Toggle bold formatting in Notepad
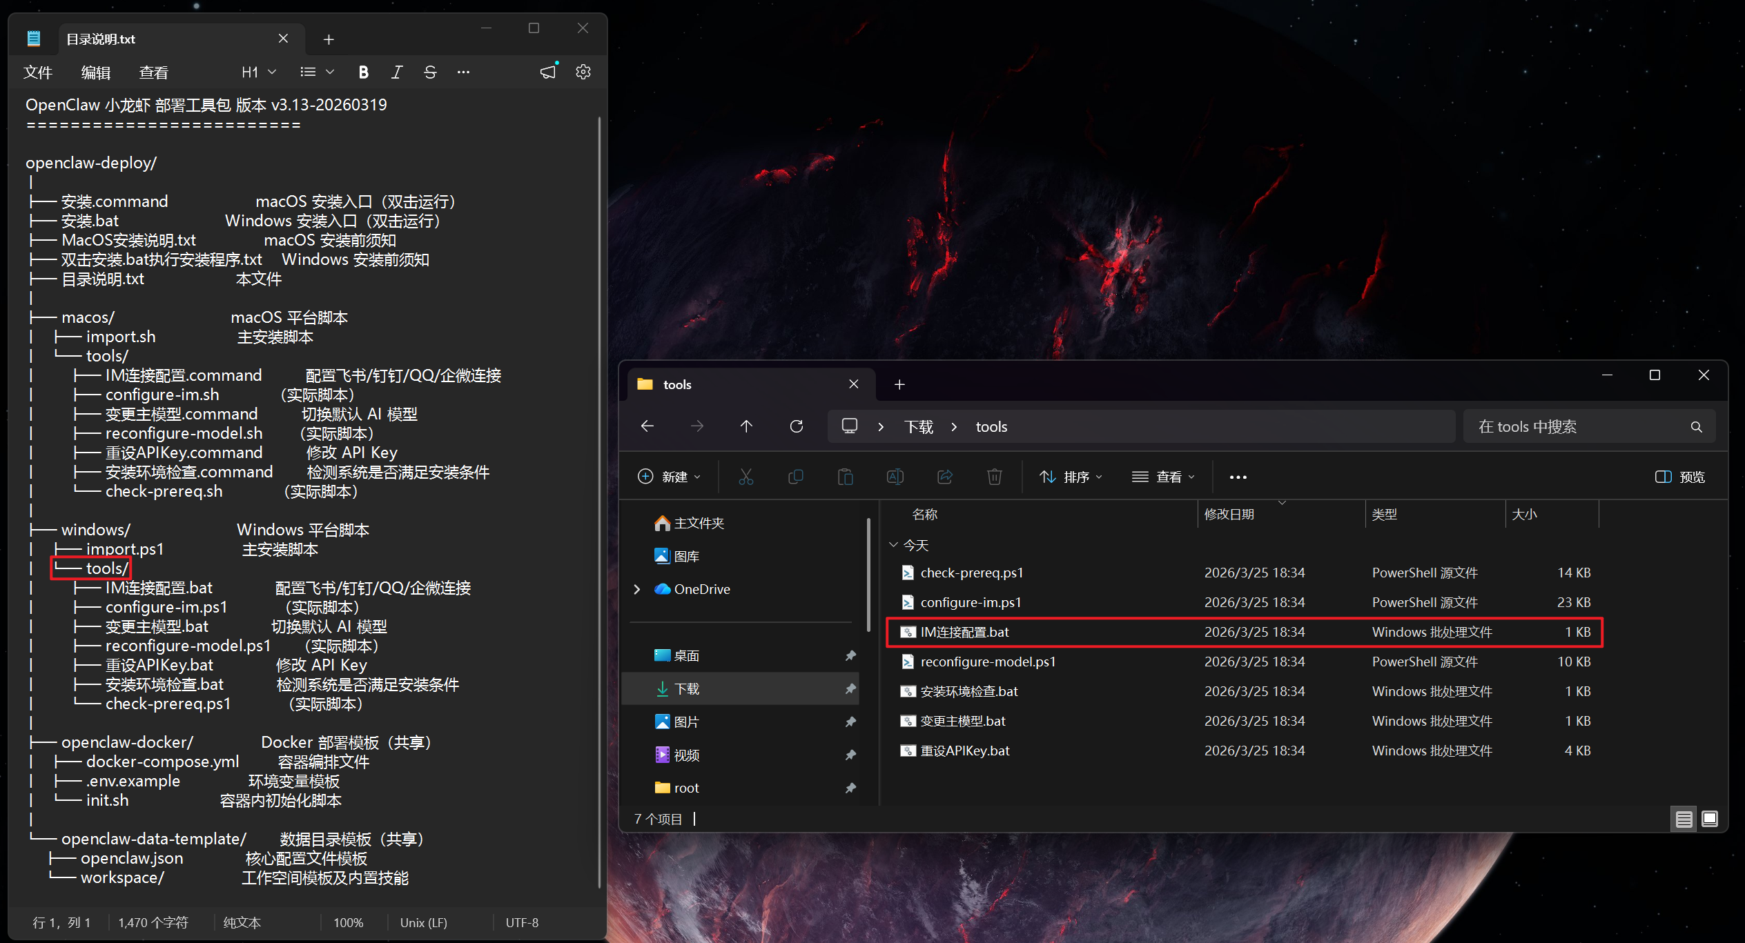Image resolution: width=1745 pixels, height=943 pixels. coord(363,72)
